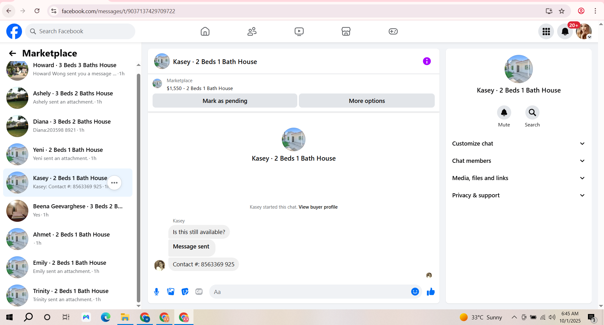Open the emoji picker
Screen dimensions: 604x325
point(415,292)
